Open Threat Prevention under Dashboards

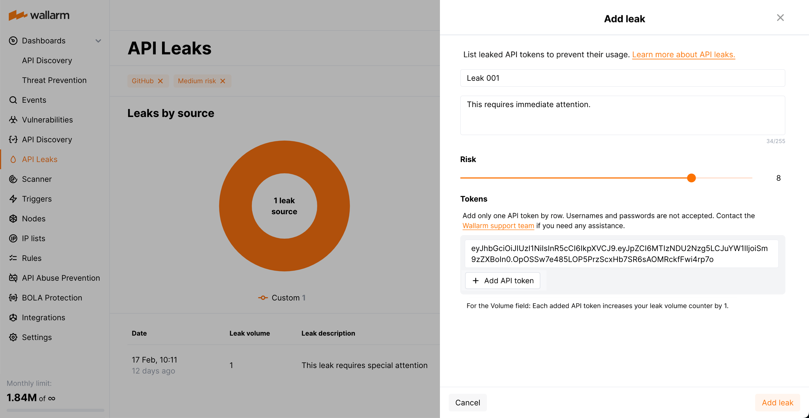(54, 80)
